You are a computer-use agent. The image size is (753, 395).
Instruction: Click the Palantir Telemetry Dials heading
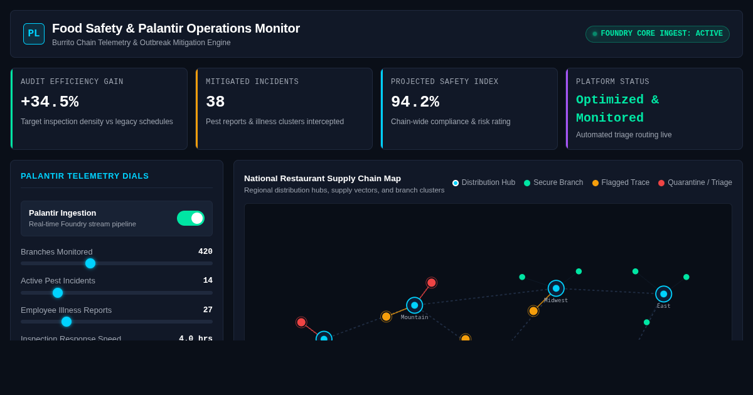pos(85,176)
